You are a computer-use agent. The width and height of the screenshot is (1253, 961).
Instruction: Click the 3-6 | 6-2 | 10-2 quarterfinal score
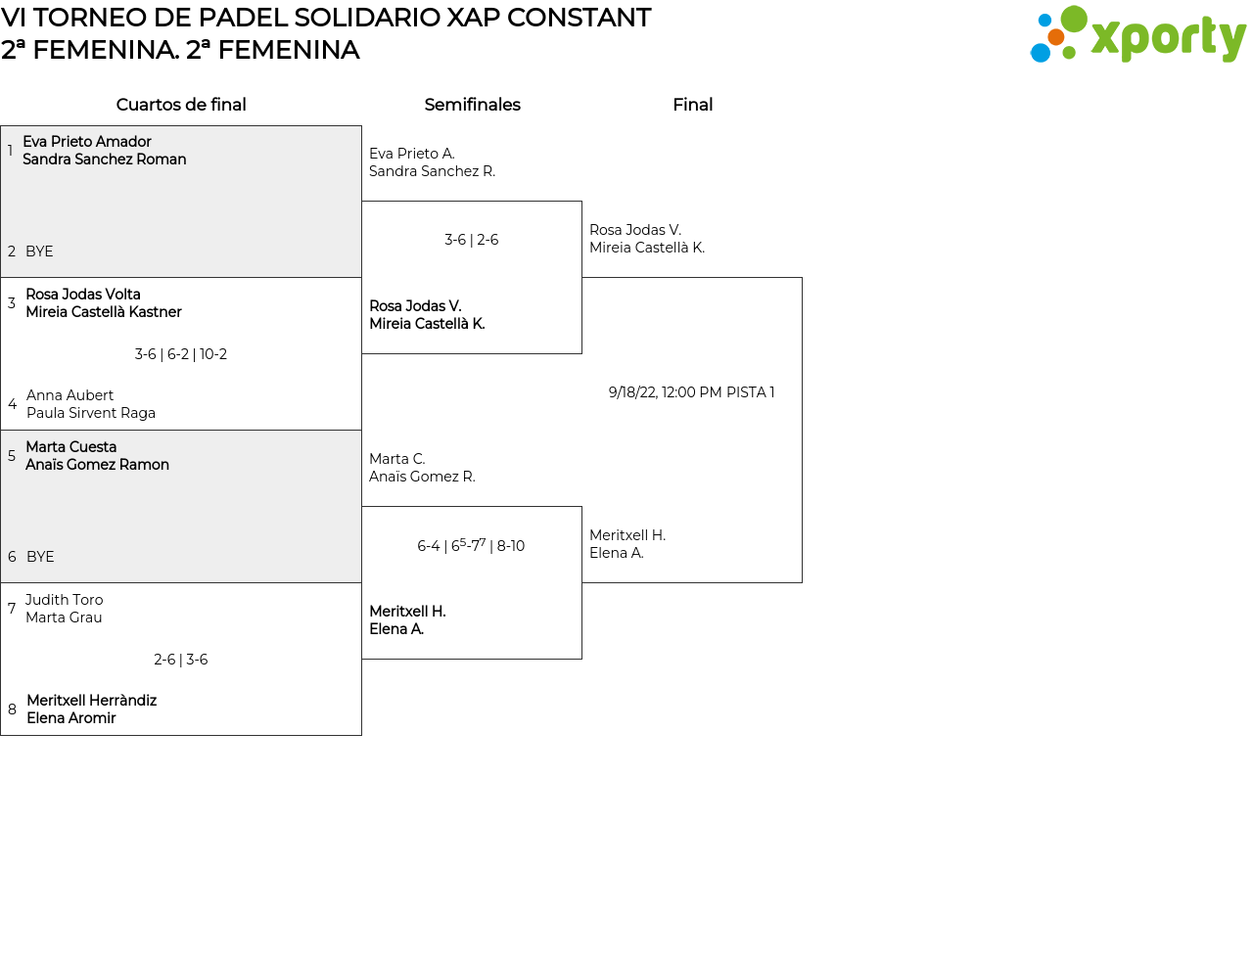click(x=181, y=354)
